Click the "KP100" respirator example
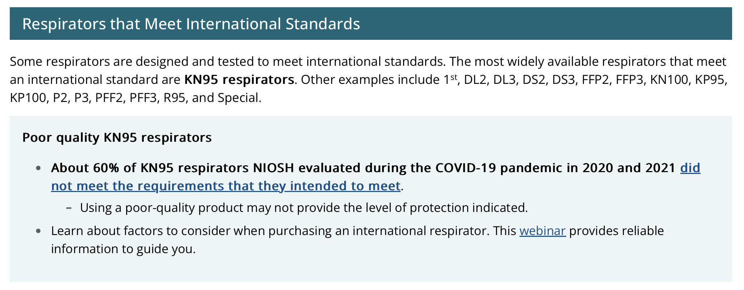The width and height of the screenshot is (744, 290). point(29,98)
